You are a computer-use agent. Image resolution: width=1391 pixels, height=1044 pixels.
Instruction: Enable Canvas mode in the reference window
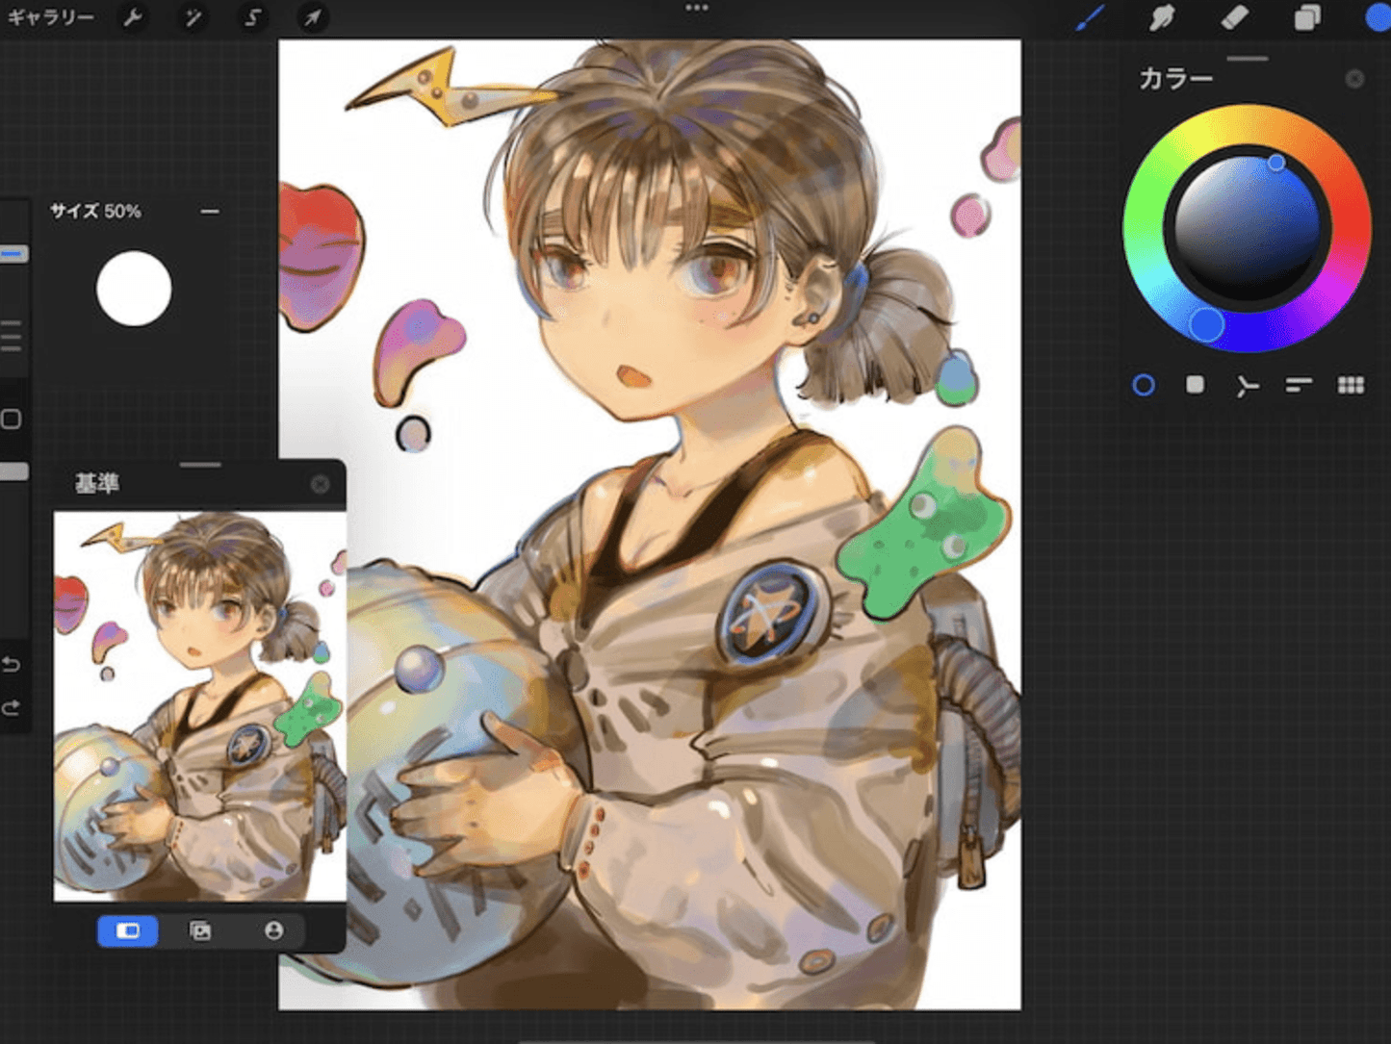(128, 930)
